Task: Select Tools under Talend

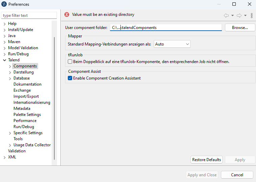Action: 18,139
